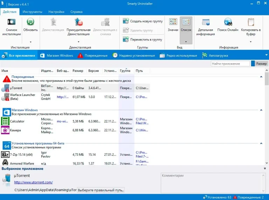This screenshot has width=269, height=200.
Task: Select the 7-Zip 15.14 (x64) icon
Action: tap(5, 155)
